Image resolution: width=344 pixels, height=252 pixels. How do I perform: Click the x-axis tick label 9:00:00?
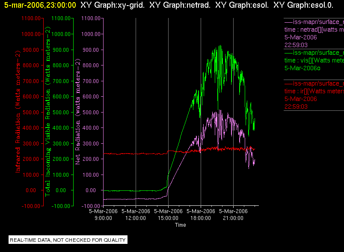click(x=103, y=218)
